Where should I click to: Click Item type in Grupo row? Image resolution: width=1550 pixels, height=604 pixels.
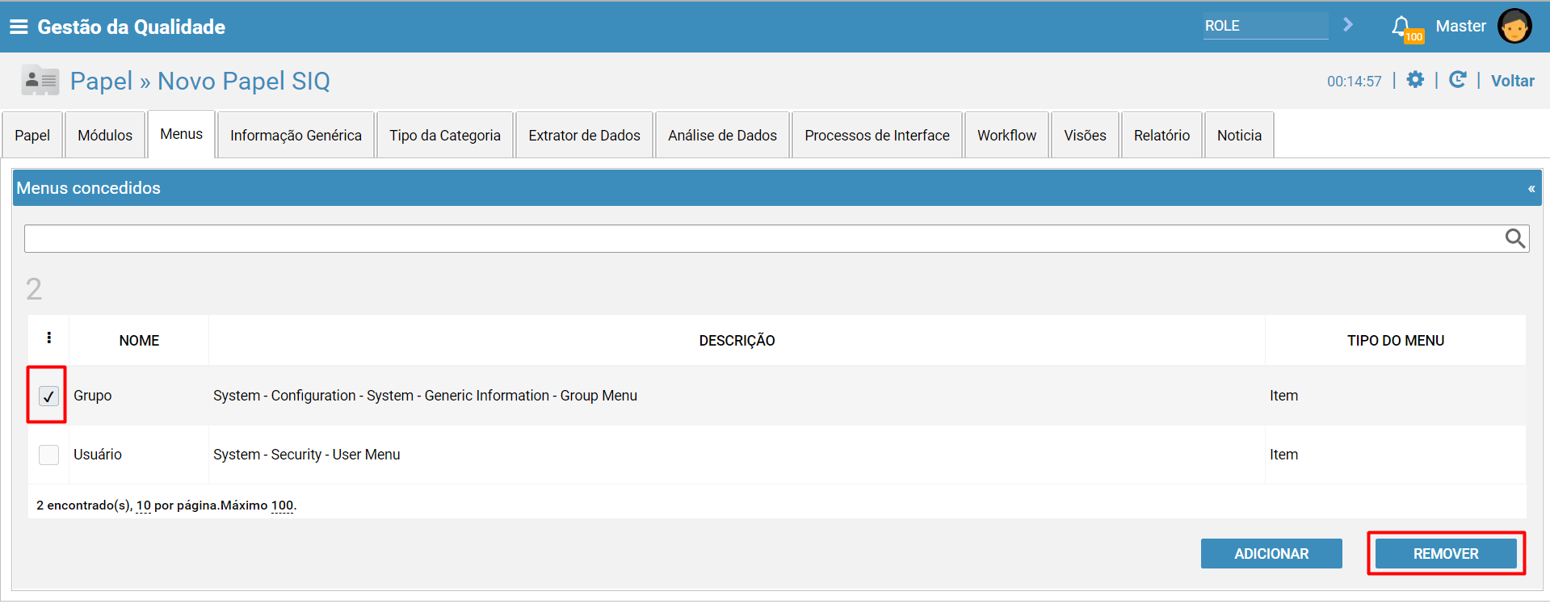pos(1283,396)
